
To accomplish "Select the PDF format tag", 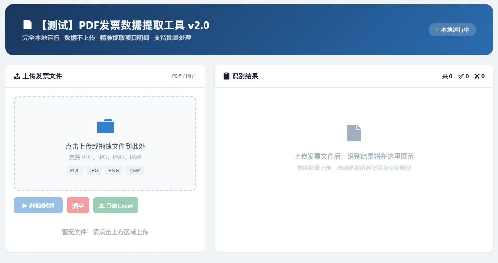I will pos(75,170).
